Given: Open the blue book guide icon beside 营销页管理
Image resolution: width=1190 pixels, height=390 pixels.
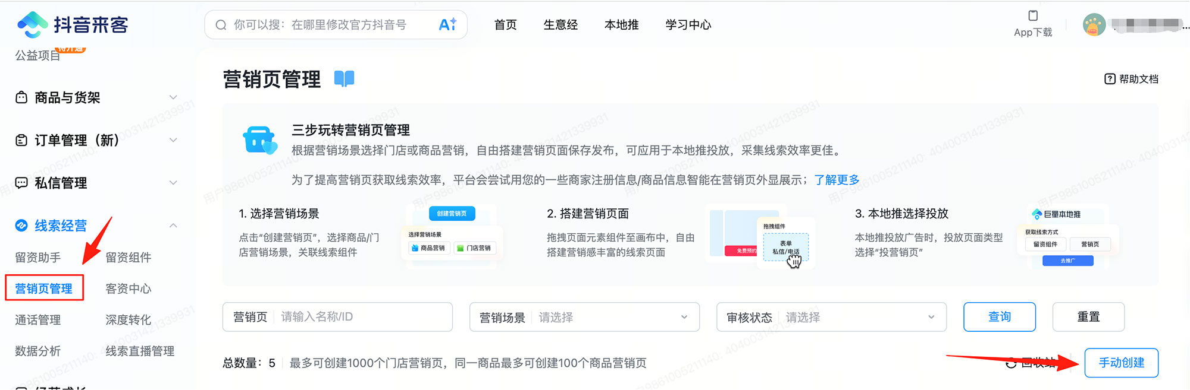Looking at the screenshot, I should [x=344, y=79].
